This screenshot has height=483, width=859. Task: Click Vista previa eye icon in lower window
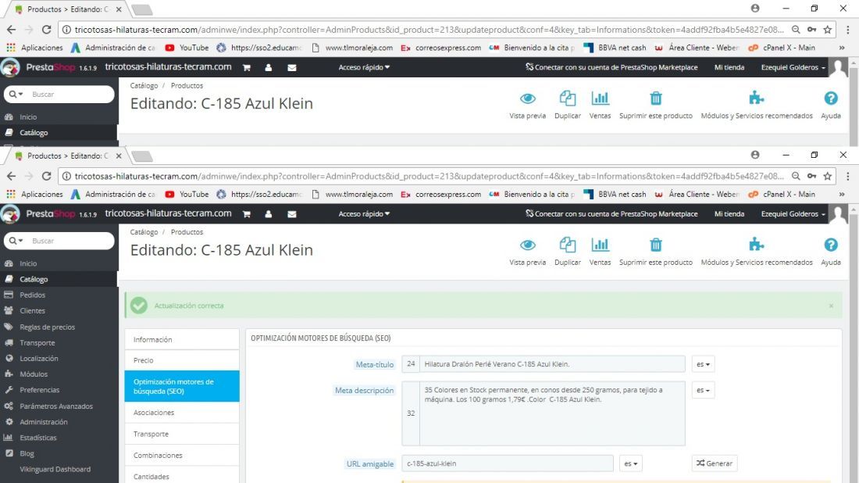click(x=528, y=245)
